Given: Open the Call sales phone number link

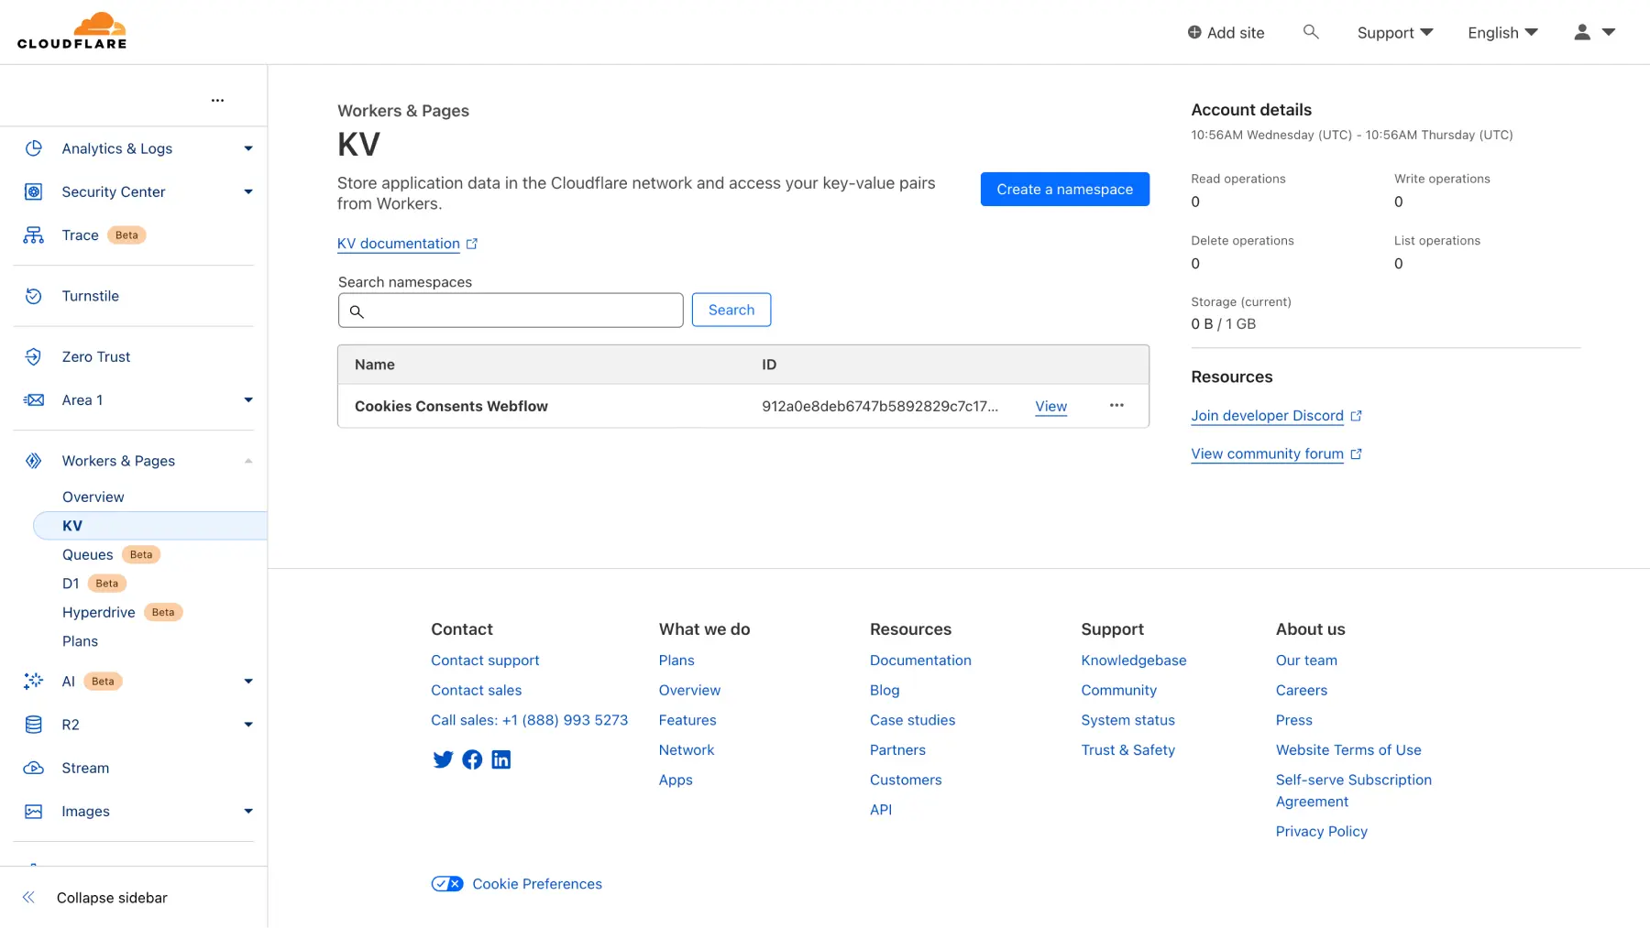Looking at the screenshot, I should coord(529,720).
